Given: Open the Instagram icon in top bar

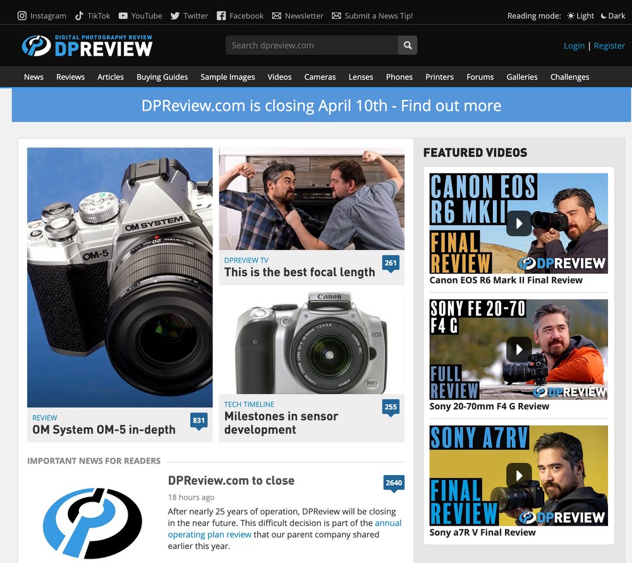Looking at the screenshot, I should (22, 16).
